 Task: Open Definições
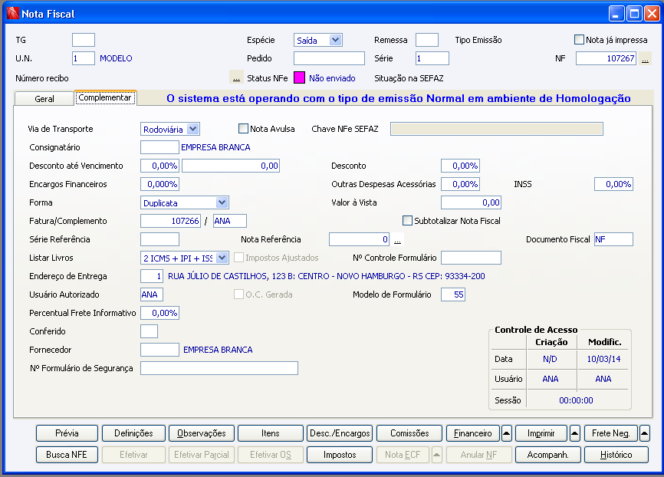[x=133, y=433]
